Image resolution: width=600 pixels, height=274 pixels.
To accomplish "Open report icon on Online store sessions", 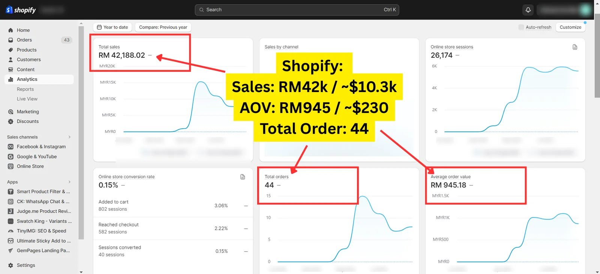I will coord(575,47).
